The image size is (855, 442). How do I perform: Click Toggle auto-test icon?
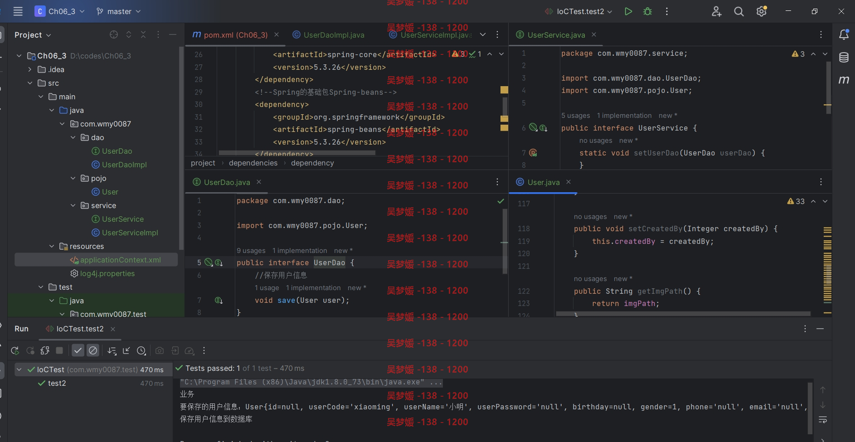[44, 350]
